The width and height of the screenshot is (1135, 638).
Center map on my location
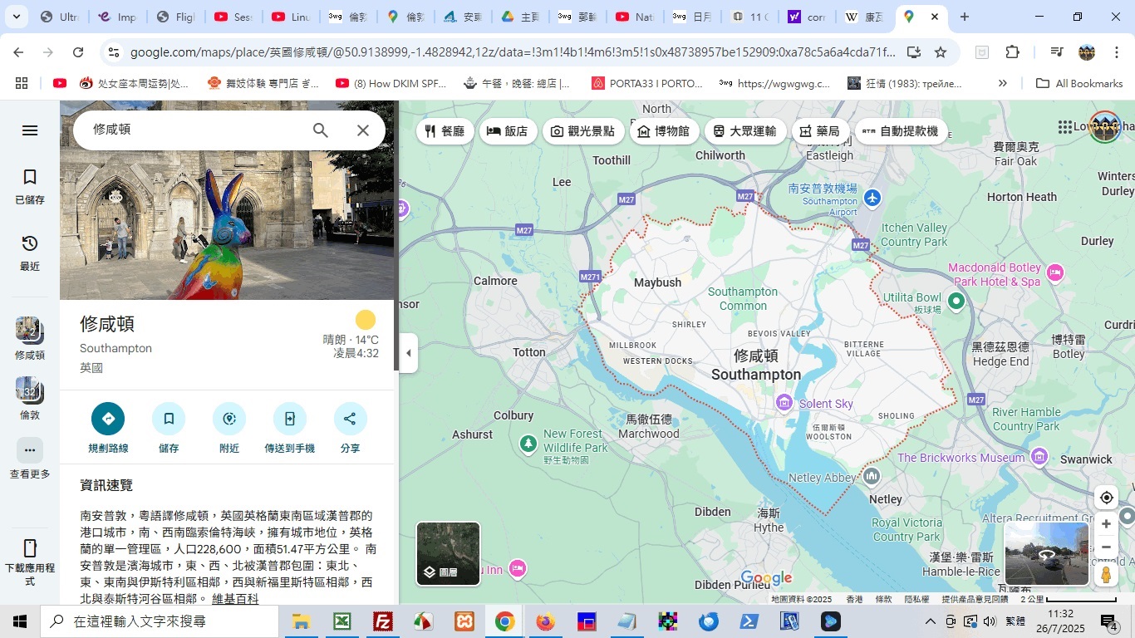pyautogui.click(x=1106, y=498)
